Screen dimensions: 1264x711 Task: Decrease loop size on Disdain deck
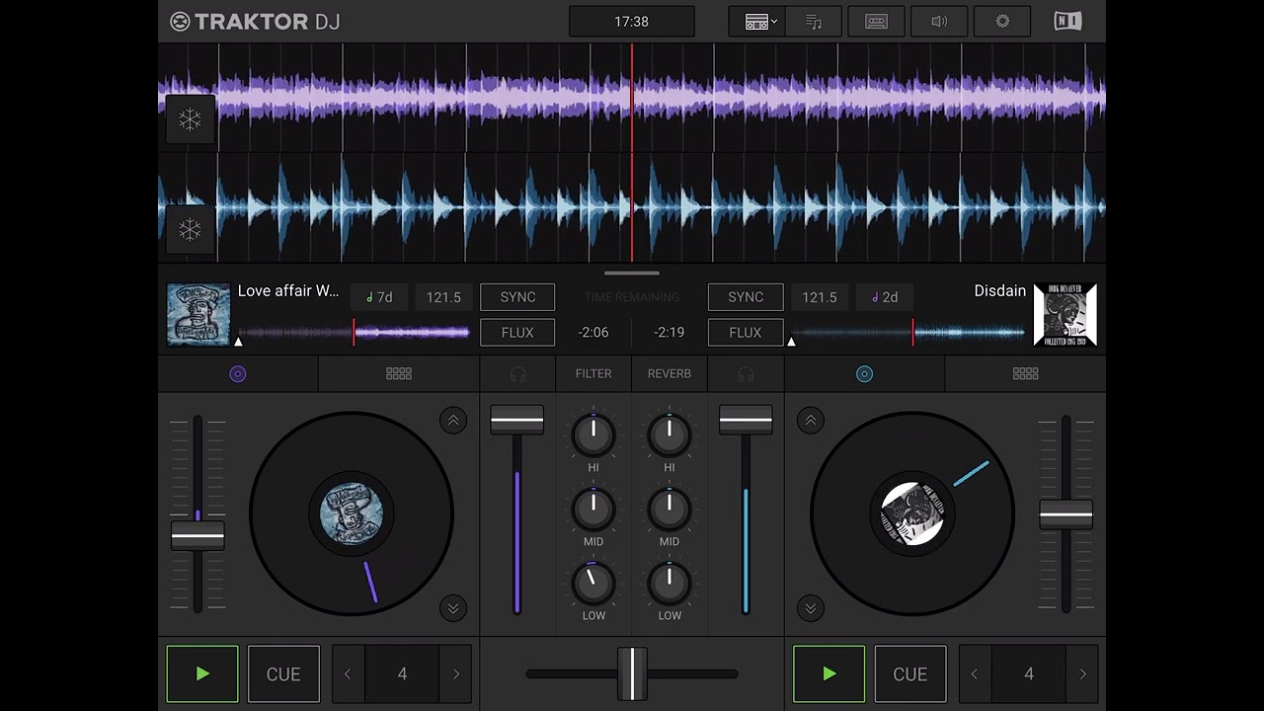(975, 674)
